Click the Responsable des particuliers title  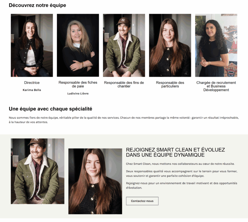[170, 85]
